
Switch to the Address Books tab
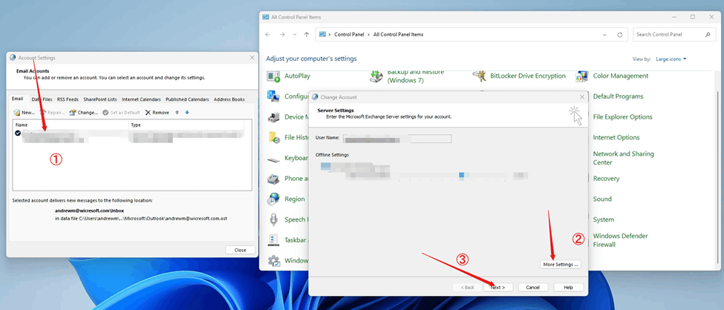coord(229,99)
